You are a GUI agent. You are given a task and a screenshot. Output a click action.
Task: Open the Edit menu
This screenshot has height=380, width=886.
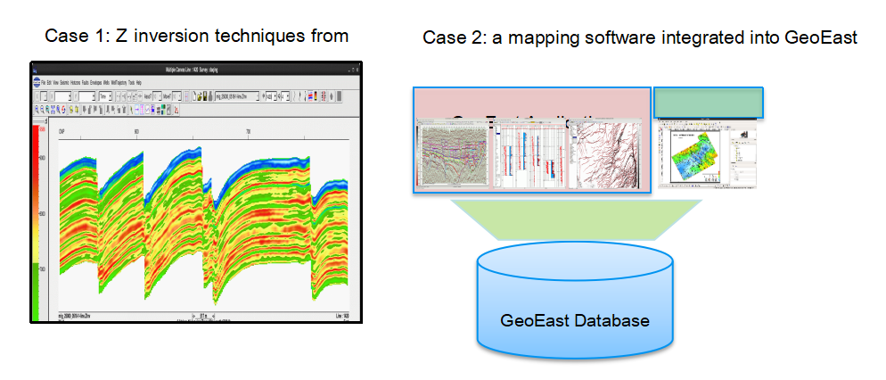coord(49,83)
